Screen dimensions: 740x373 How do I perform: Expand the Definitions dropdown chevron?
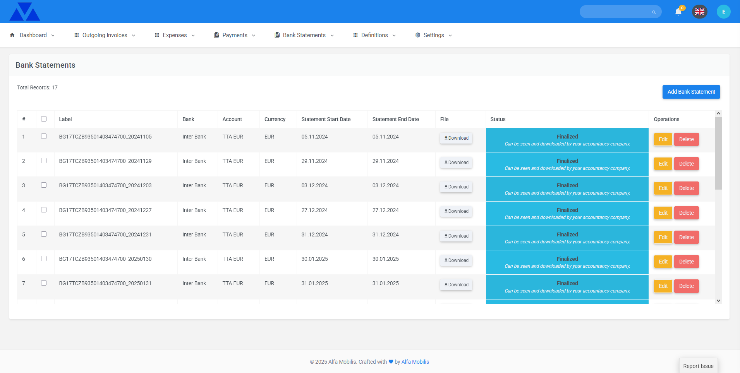(394, 36)
